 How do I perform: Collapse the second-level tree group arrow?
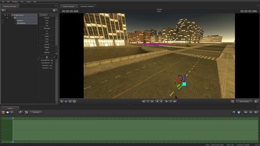[7, 18]
